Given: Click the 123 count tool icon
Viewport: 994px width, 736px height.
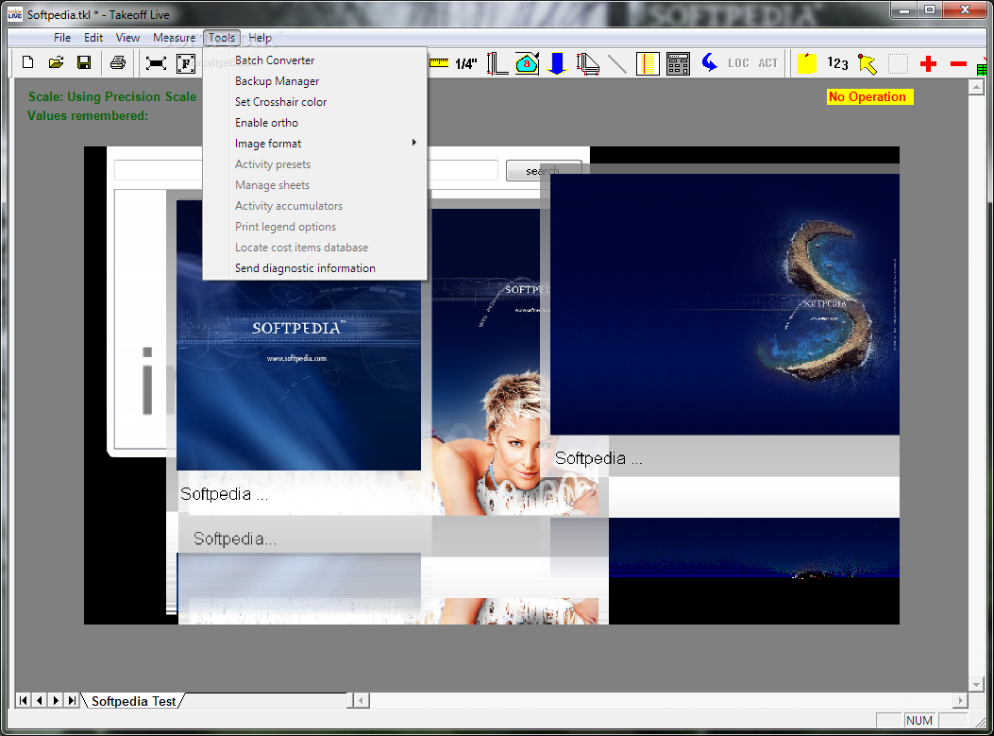Looking at the screenshot, I should click(x=837, y=62).
